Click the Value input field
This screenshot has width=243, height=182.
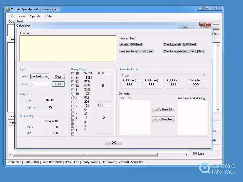coord(39,84)
